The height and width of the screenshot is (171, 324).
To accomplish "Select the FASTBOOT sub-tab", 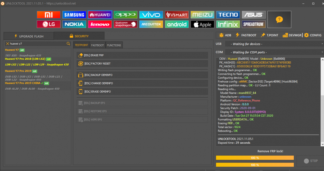I will [x=97, y=45].
